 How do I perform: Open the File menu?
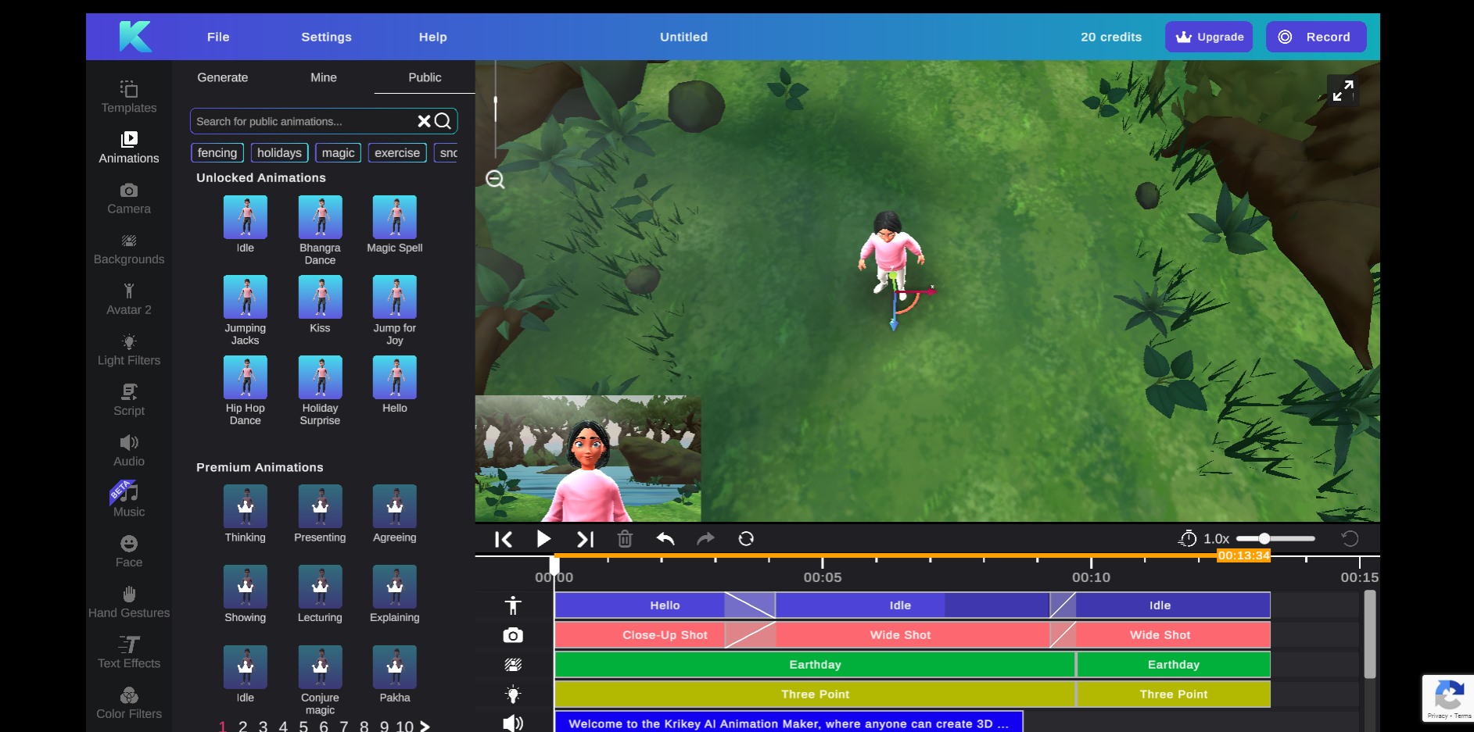(x=218, y=37)
